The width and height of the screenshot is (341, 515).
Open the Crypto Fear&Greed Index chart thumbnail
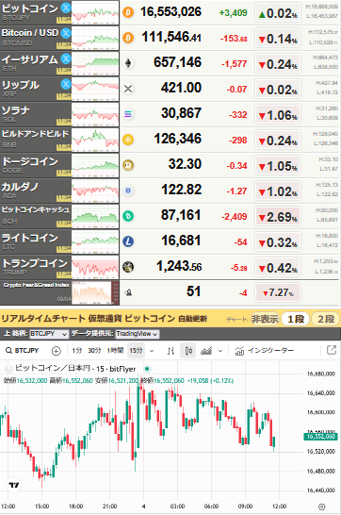tap(95, 292)
